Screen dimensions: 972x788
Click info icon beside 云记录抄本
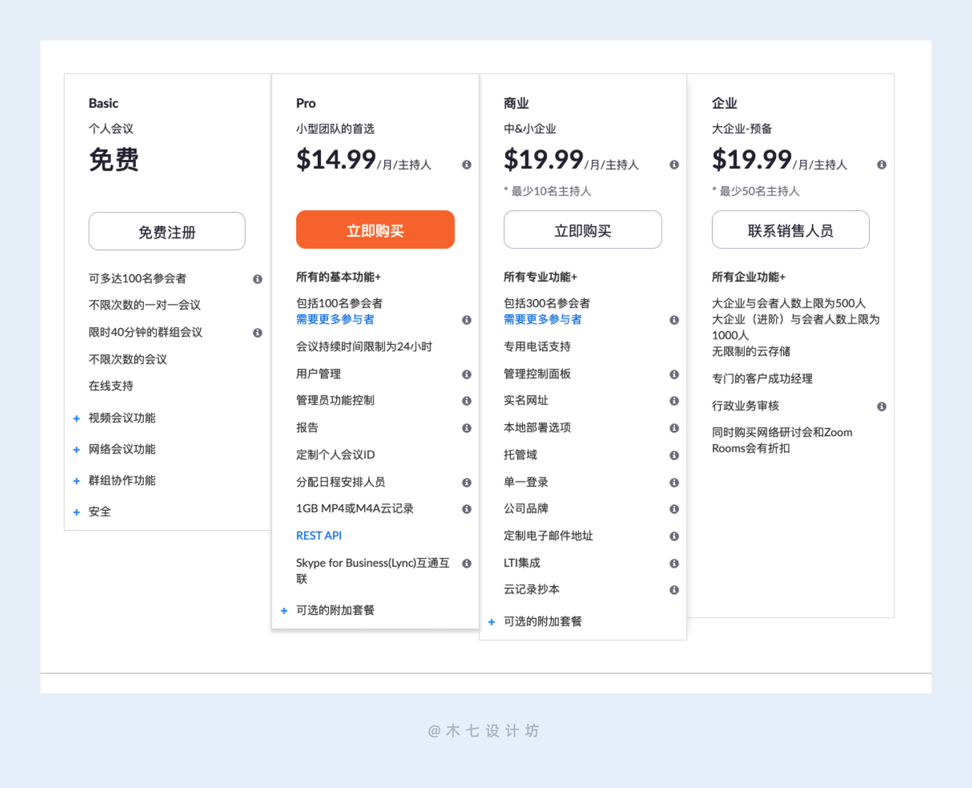point(674,590)
